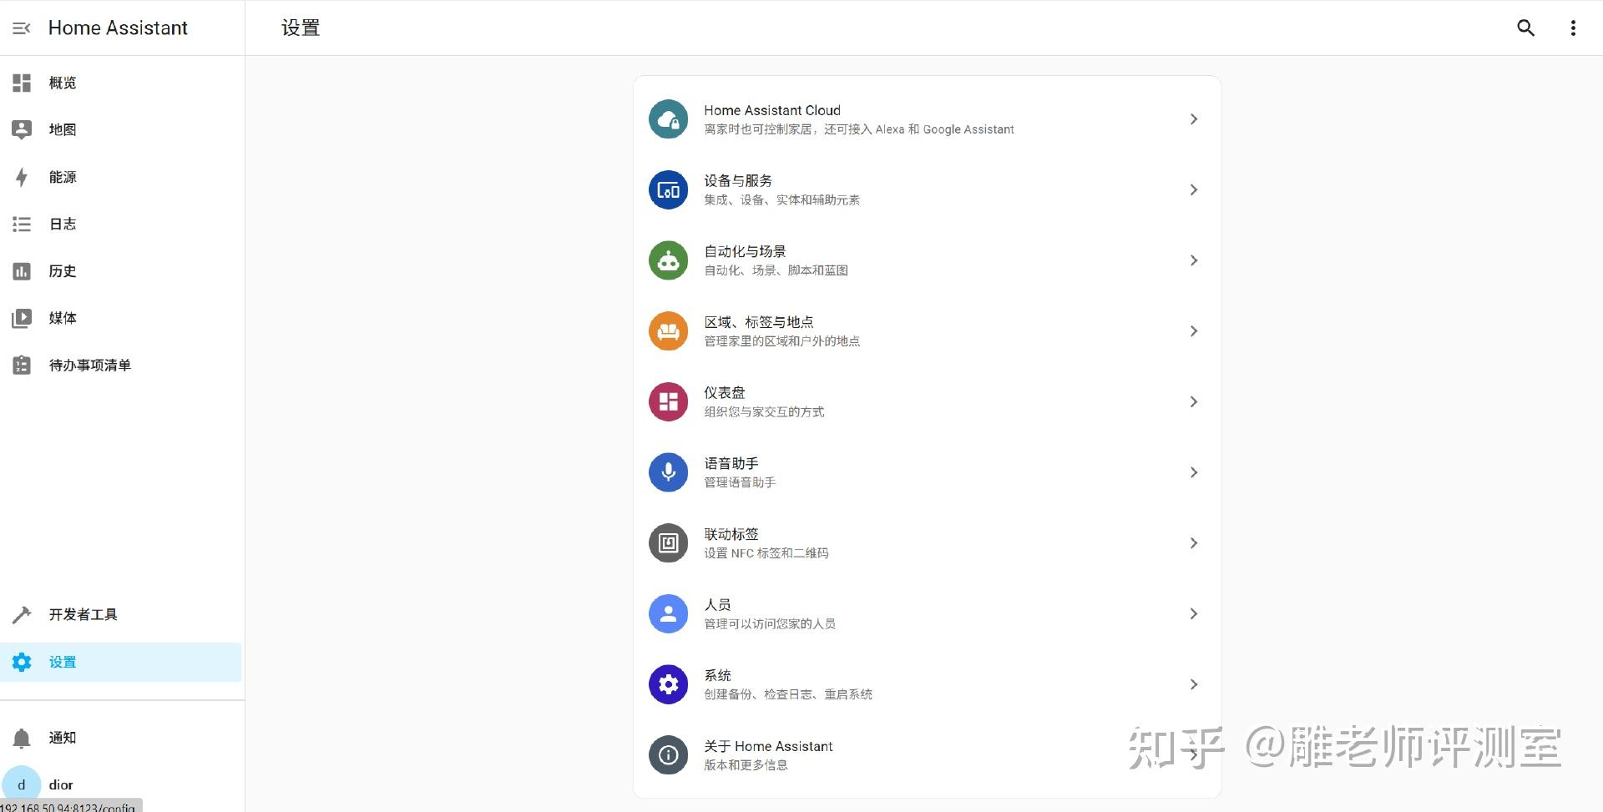
Task: Click subtitle 创建备份、检查日志、重启系统
Action: coord(788,694)
